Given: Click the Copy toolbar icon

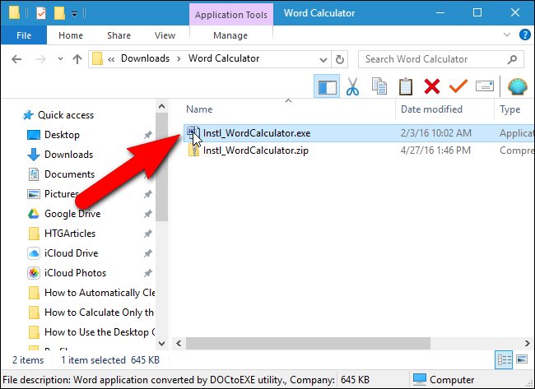Looking at the screenshot, I should coord(379,86).
